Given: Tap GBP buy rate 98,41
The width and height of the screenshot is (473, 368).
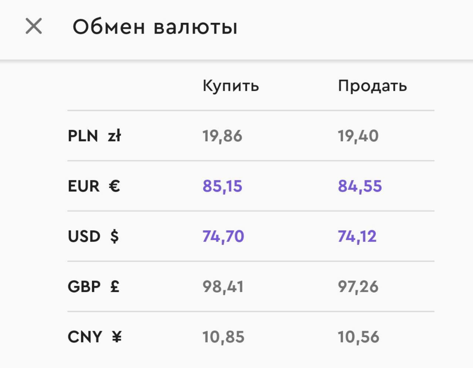Looking at the screenshot, I should (223, 287).
